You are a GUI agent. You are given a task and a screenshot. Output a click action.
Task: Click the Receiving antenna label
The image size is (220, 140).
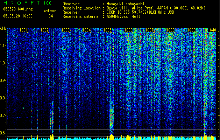(x=80, y=16)
